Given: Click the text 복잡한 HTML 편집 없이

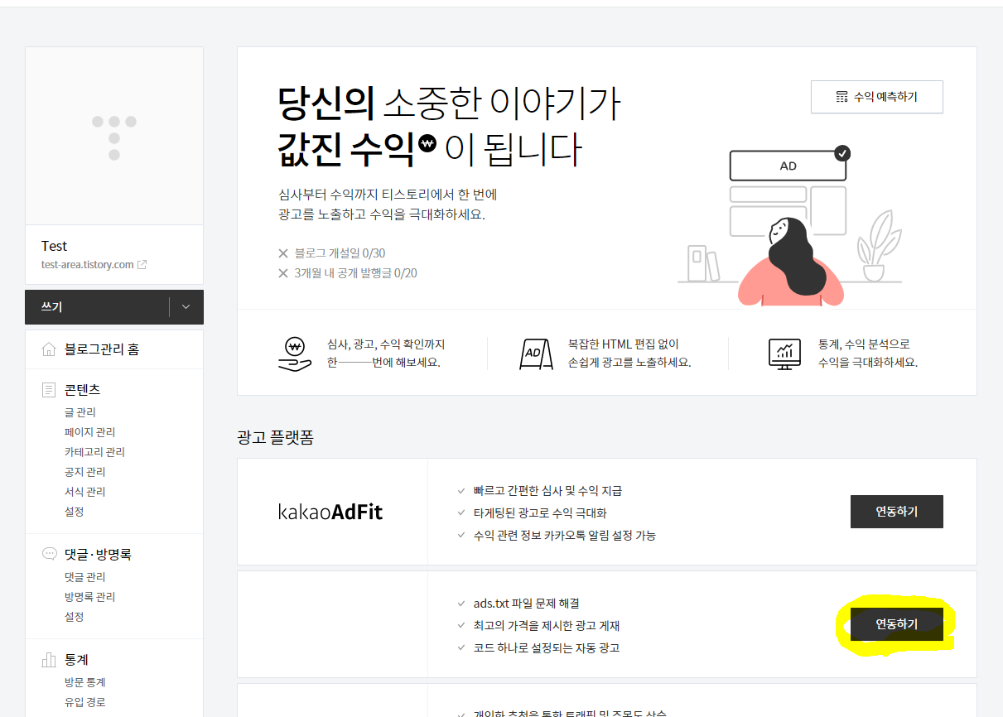Looking at the screenshot, I should (x=624, y=344).
